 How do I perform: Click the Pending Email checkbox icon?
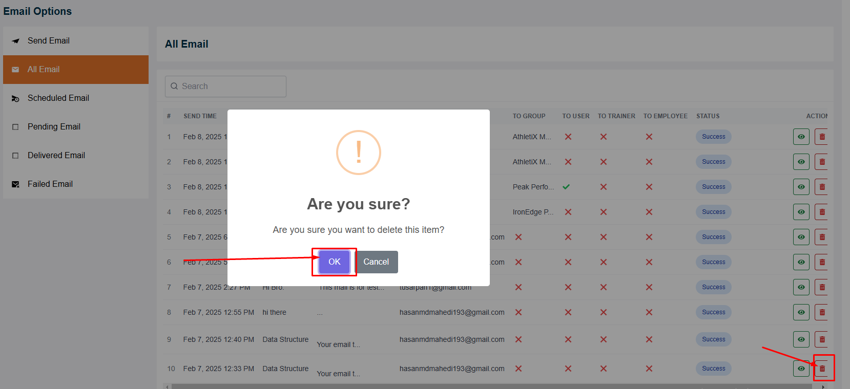click(15, 127)
